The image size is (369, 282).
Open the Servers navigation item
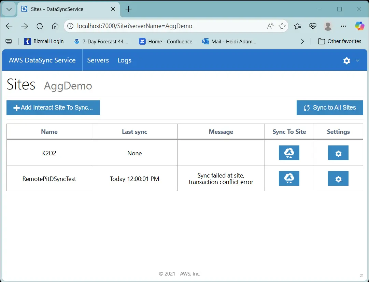point(98,60)
